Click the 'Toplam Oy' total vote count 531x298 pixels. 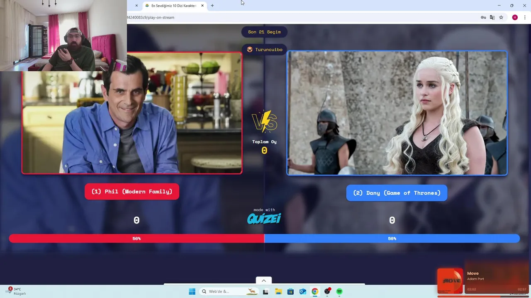pos(264,151)
